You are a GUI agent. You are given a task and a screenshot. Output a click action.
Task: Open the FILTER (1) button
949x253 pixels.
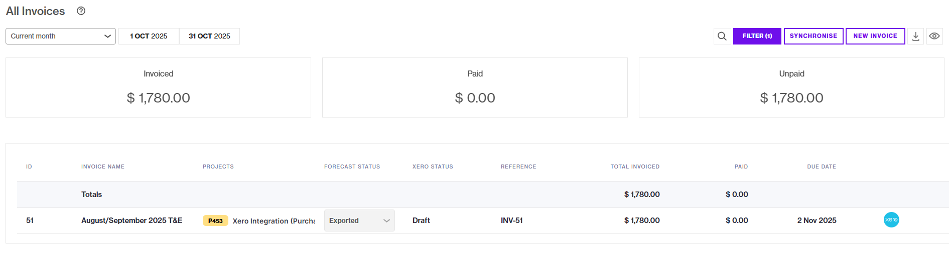[x=757, y=36]
